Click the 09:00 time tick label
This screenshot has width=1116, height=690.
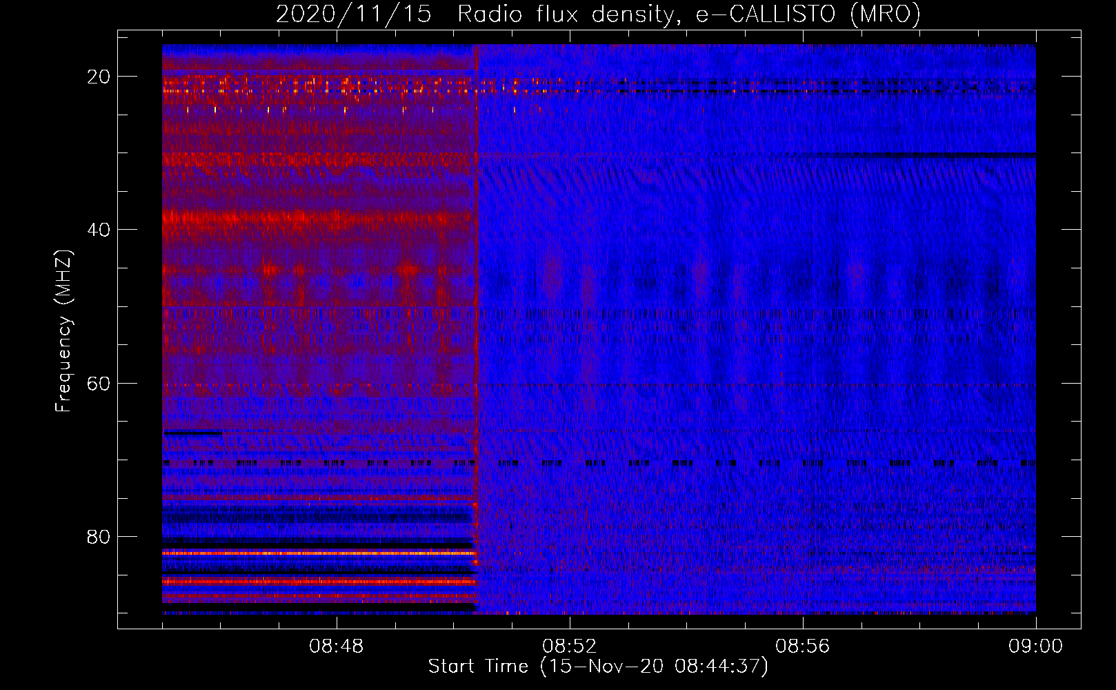tap(1036, 647)
